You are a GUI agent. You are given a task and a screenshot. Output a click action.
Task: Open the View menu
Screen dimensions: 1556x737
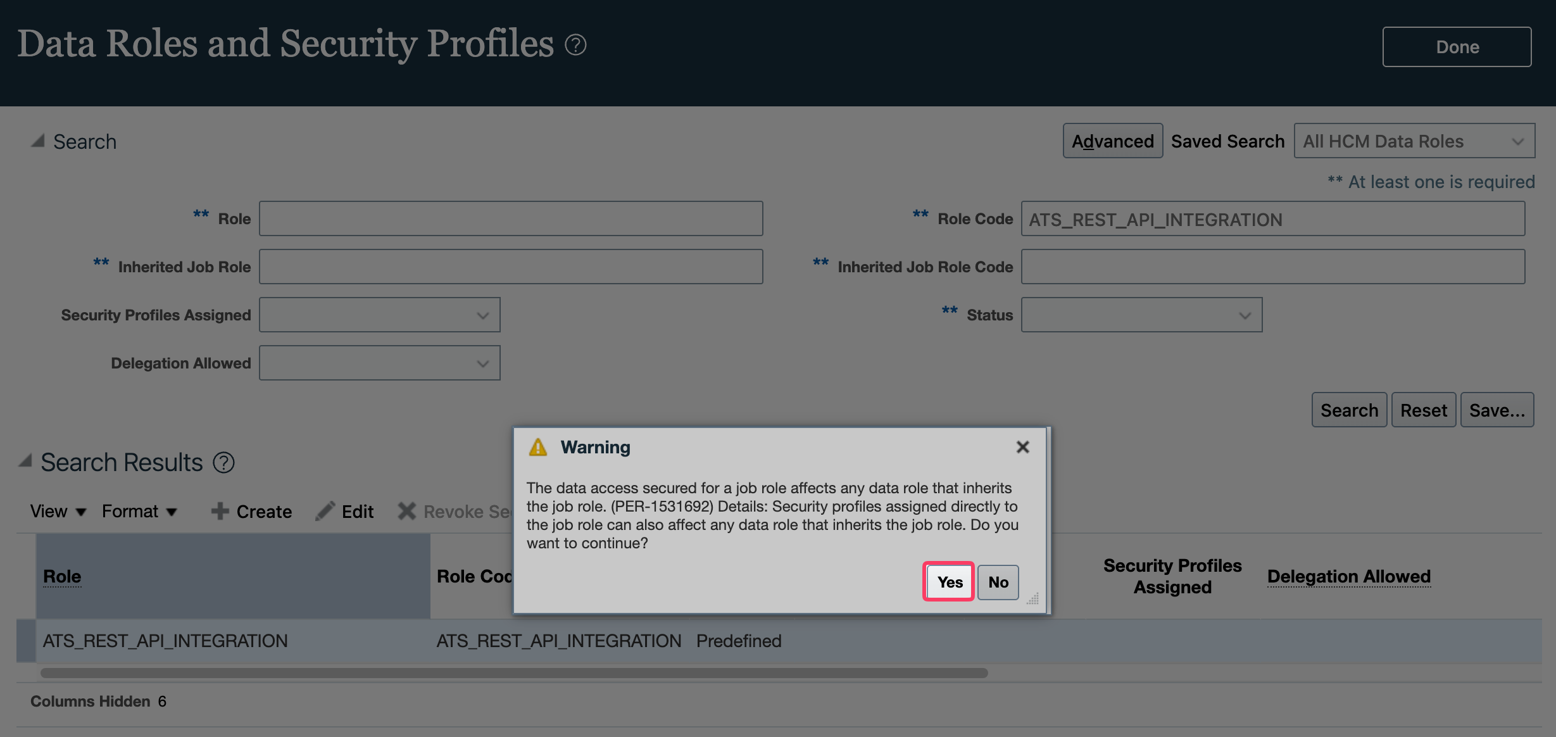tap(58, 511)
